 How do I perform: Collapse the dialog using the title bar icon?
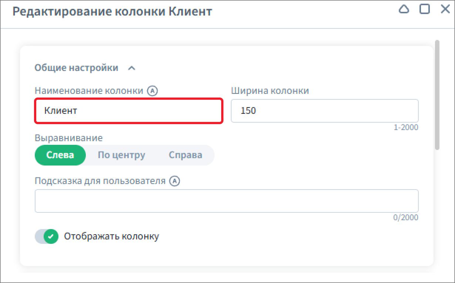[x=404, y=10]
